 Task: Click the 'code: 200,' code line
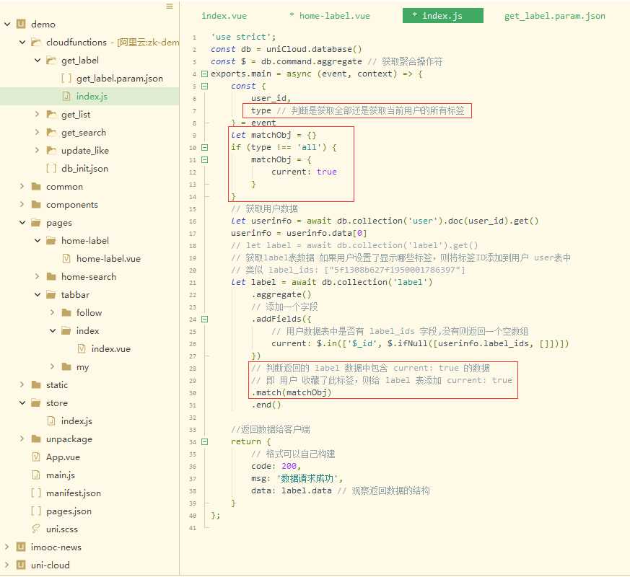(x=276, y=466)
